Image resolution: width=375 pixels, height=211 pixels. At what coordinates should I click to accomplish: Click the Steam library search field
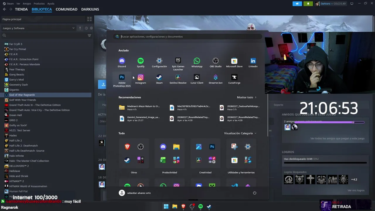pyautogui.click(x=44, y=35)
